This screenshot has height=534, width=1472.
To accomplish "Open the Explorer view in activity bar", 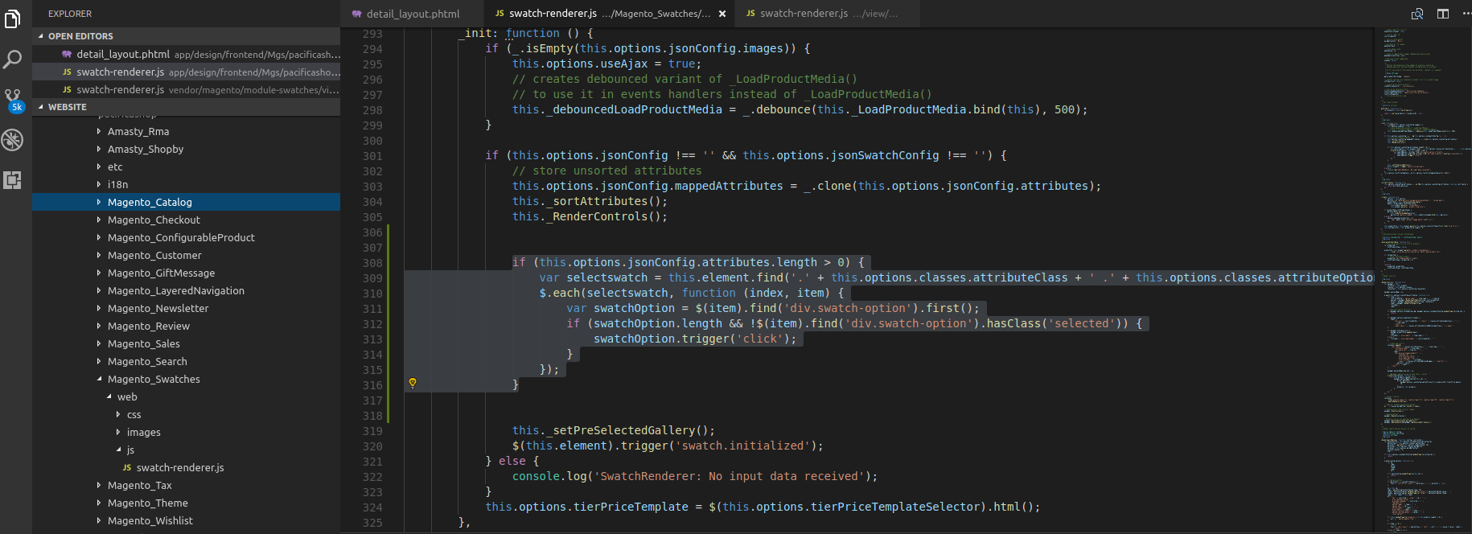I will tap(13, 18).
